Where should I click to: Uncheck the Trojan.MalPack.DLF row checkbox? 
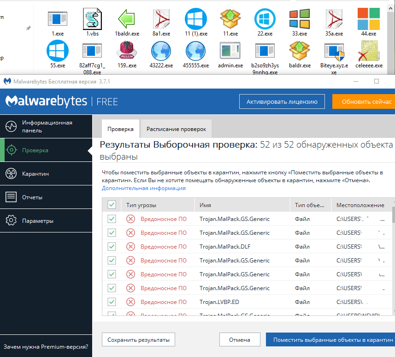[112, 246]
